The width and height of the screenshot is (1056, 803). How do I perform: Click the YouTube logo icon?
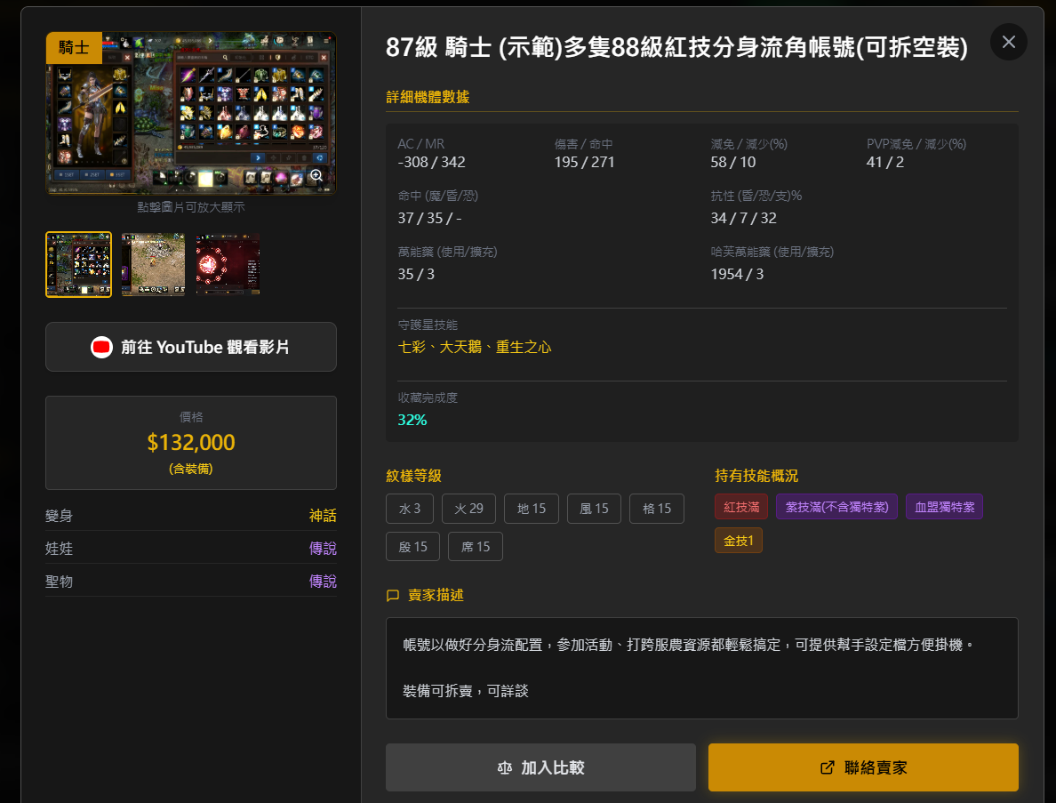click(x=101, y=347)
